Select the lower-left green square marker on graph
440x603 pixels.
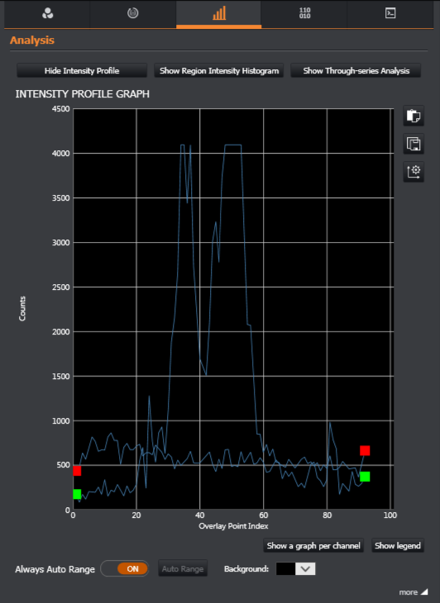tap(77, 494)
